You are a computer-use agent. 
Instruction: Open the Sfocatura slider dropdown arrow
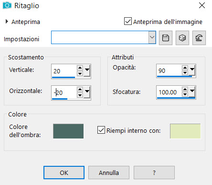(x=192, y=92)
